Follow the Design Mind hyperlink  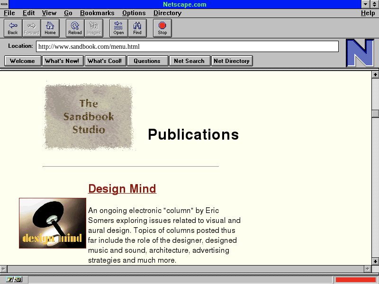point(122,189)
